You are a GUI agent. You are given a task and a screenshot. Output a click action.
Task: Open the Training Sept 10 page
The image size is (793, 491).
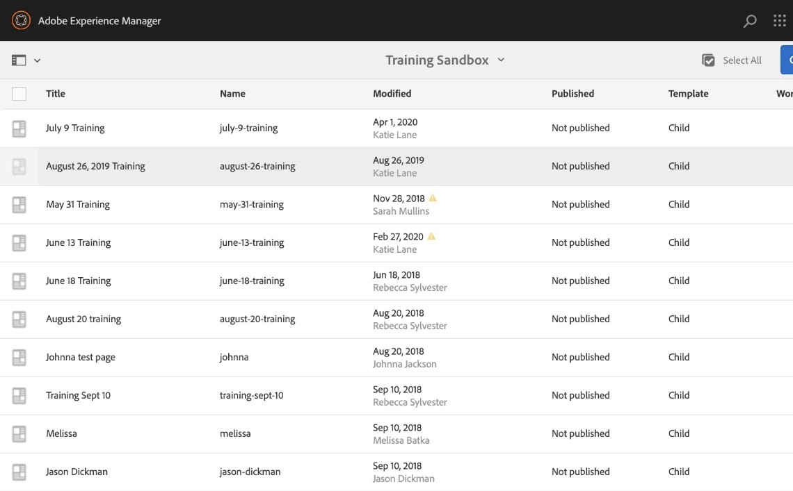(x=78, y=395)
